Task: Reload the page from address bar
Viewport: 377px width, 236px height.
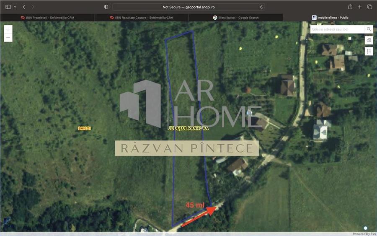Action: (x=262, y=7)
